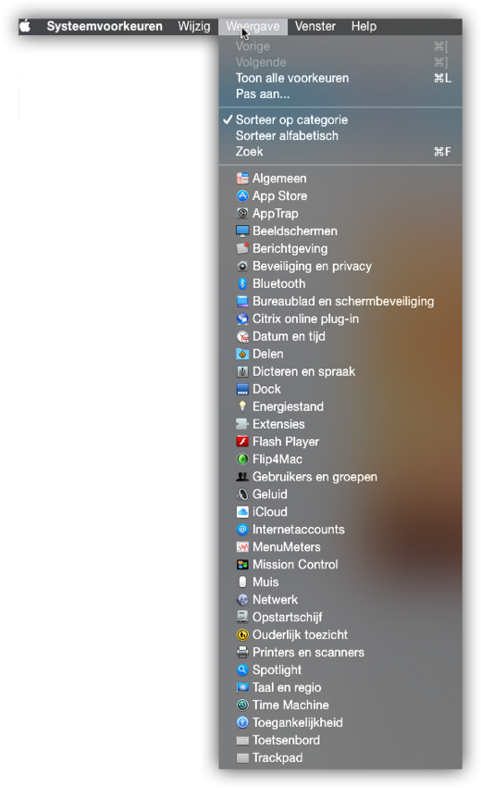Click the Bureaublad en schermbeveiliging icon
Viewport: 481px width, 788px height.
[242, 301]
